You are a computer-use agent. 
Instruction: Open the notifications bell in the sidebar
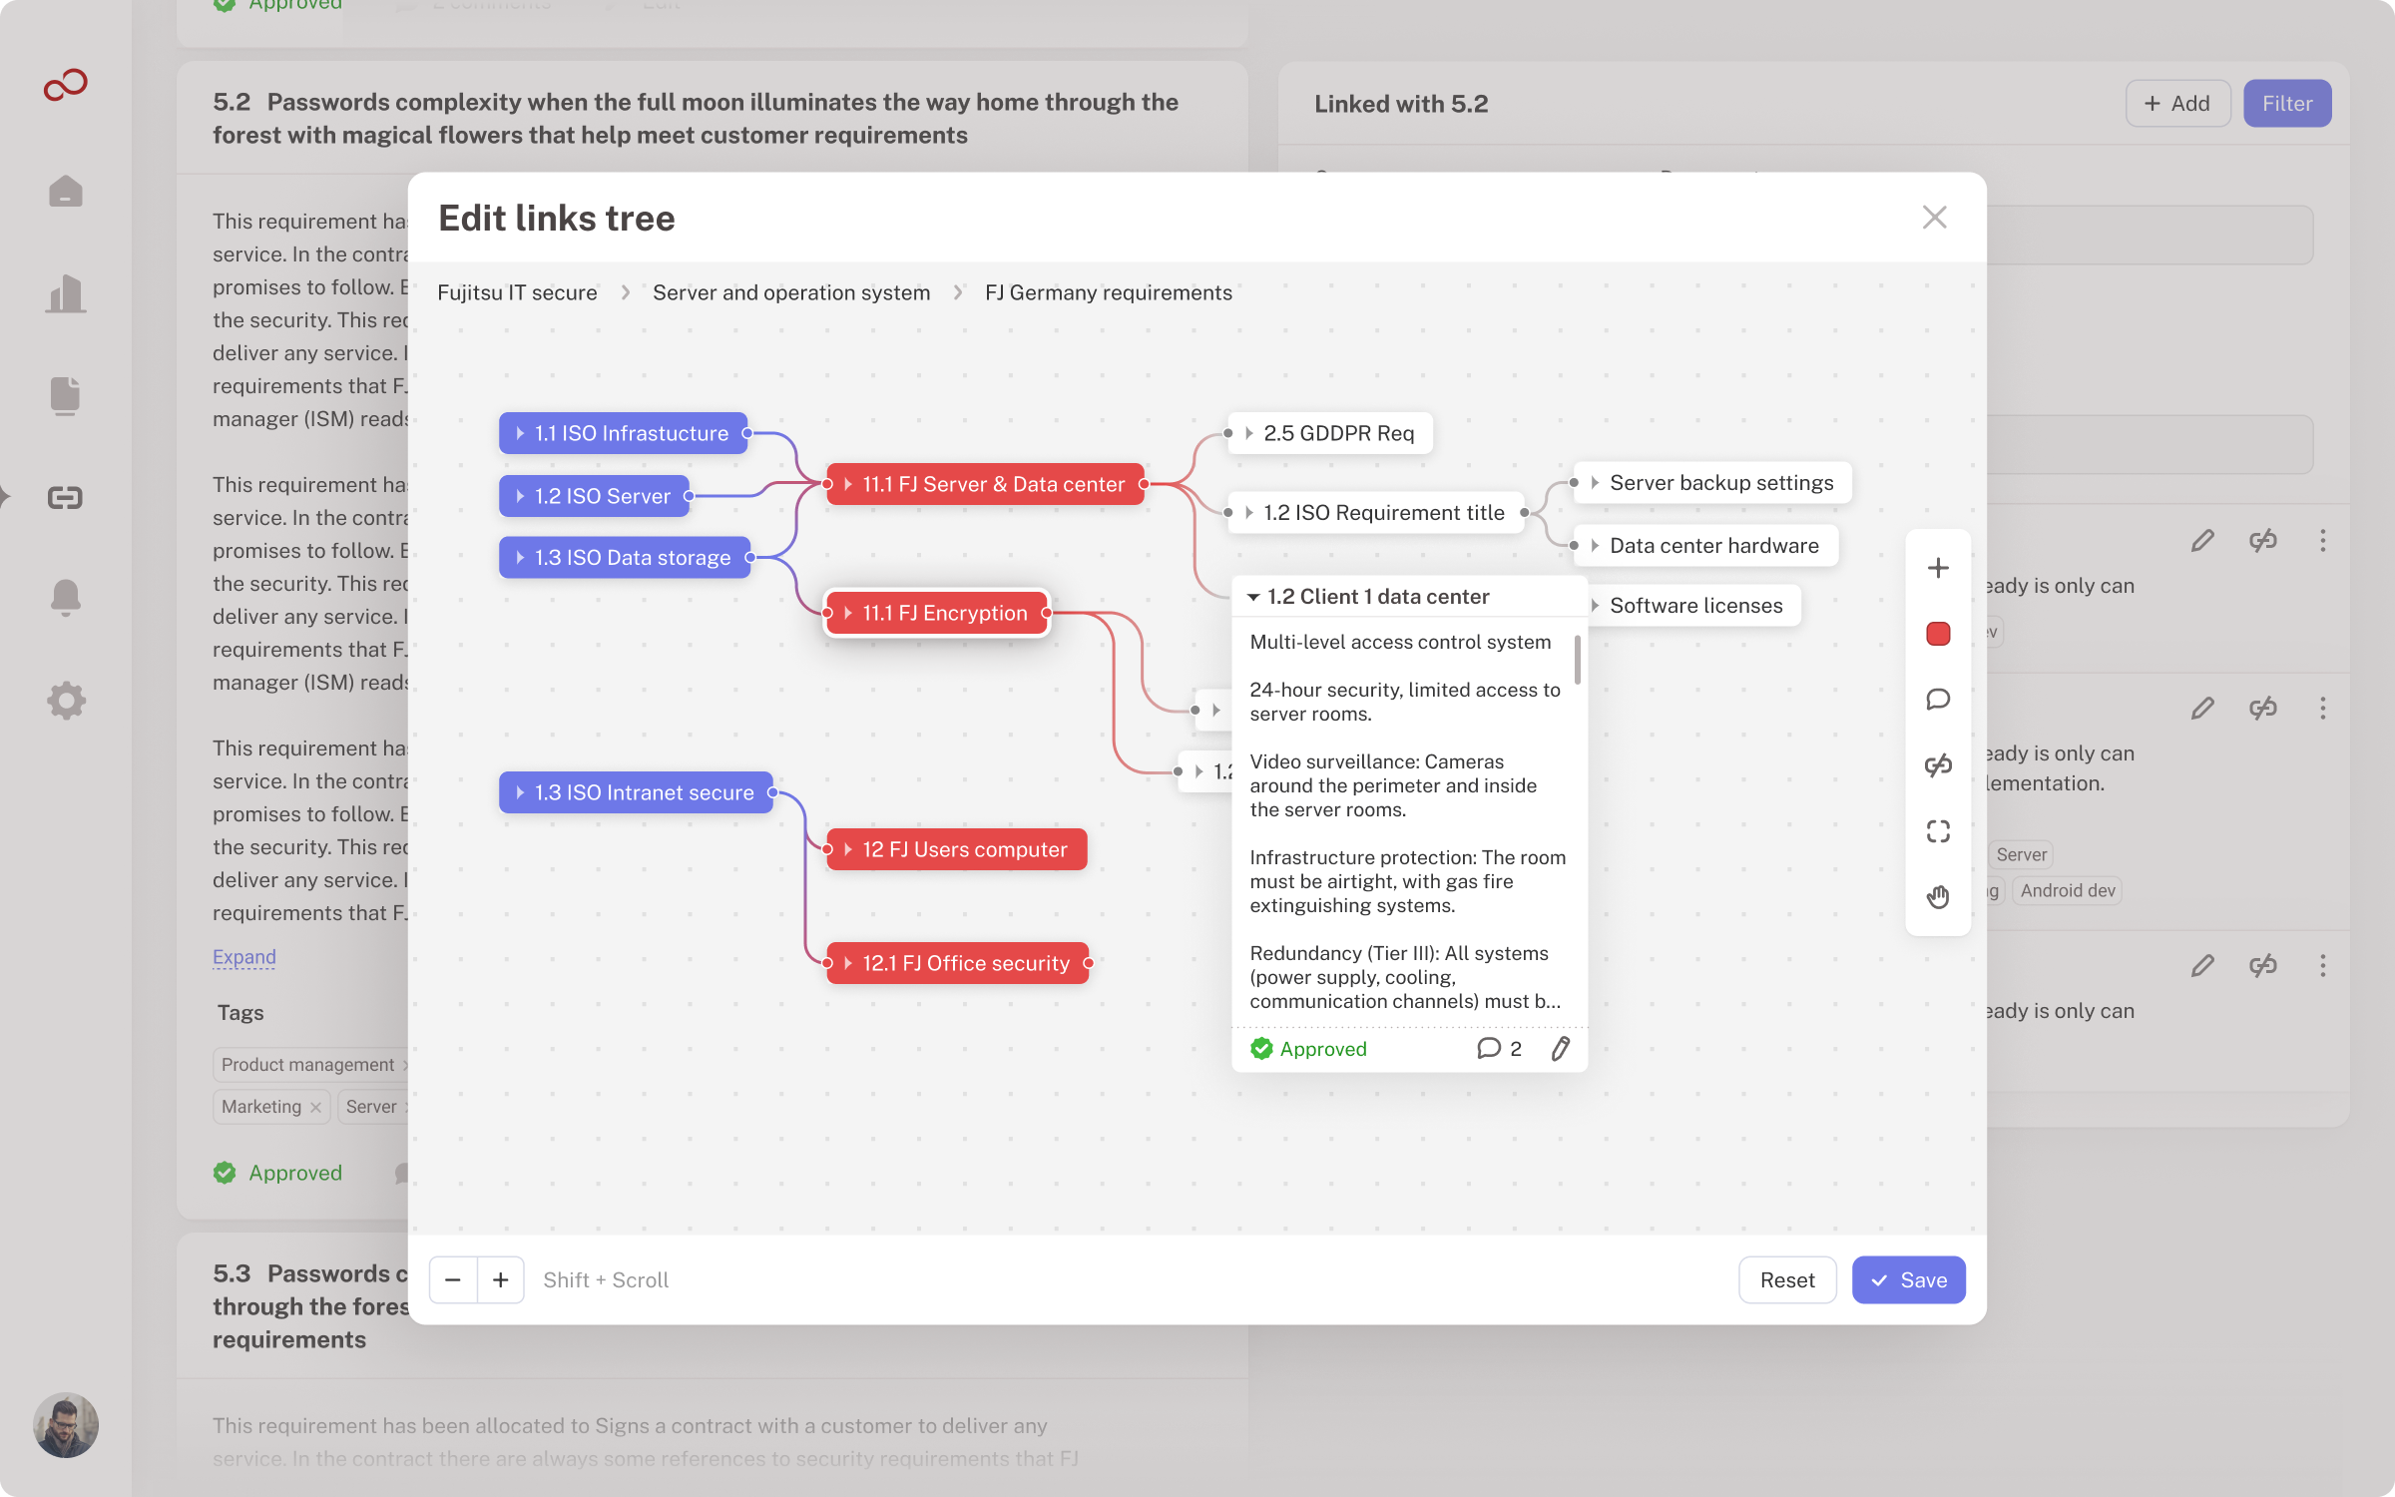[66, 597]
